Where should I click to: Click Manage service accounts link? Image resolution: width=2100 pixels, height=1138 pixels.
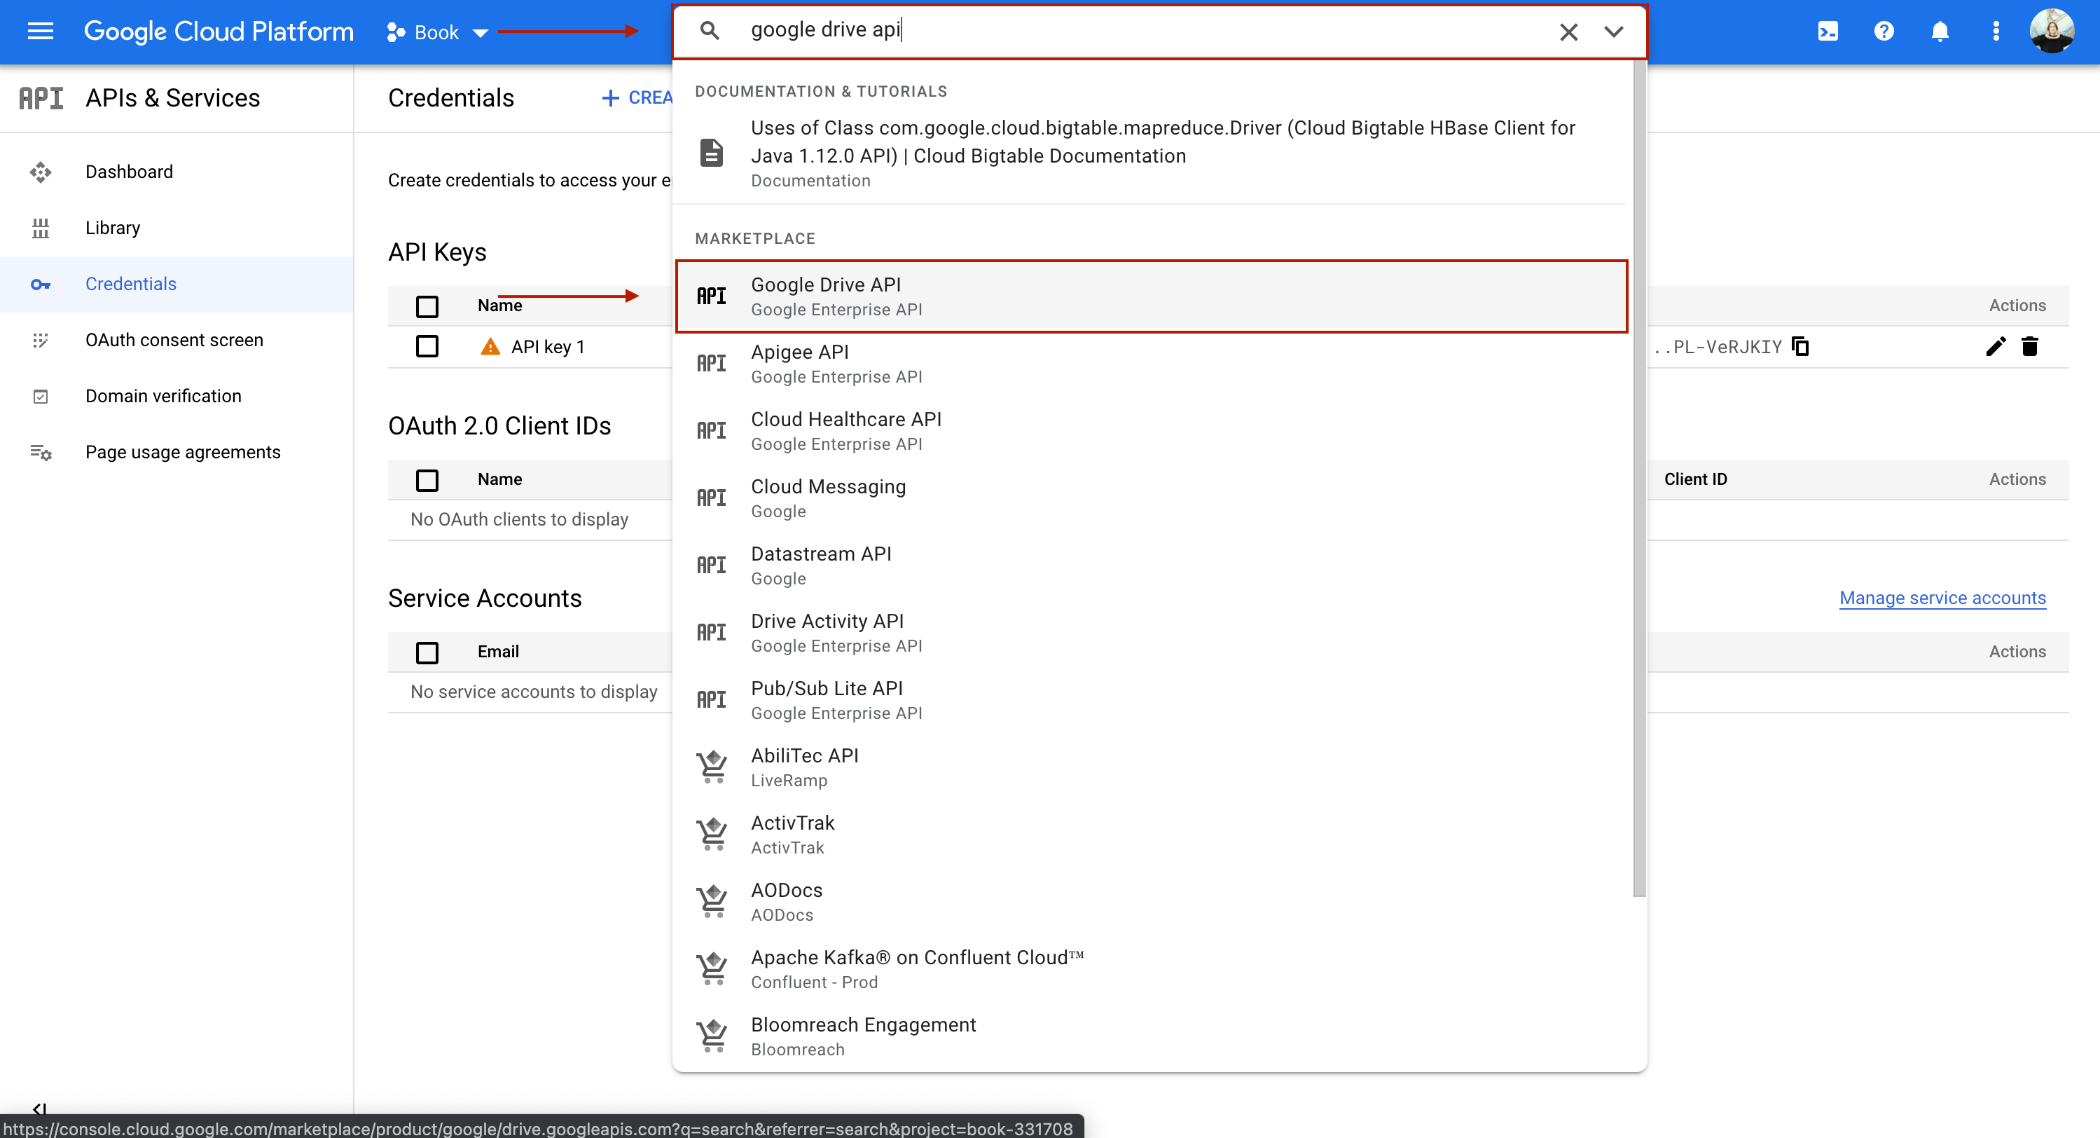pyautogui.click(x=1942, y=598)
